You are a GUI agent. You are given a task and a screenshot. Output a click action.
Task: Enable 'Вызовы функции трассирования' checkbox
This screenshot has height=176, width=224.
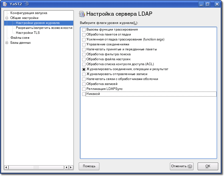(x=84, y=30)
